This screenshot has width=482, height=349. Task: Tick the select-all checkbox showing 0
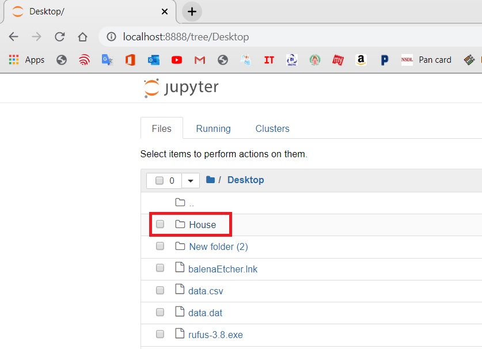160,180
